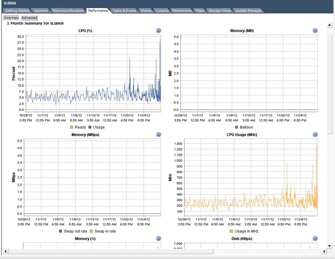Open help for the CPU Usage (MHz) chart

(315, 135)
